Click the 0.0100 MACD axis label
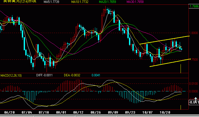 pos(193,84)
